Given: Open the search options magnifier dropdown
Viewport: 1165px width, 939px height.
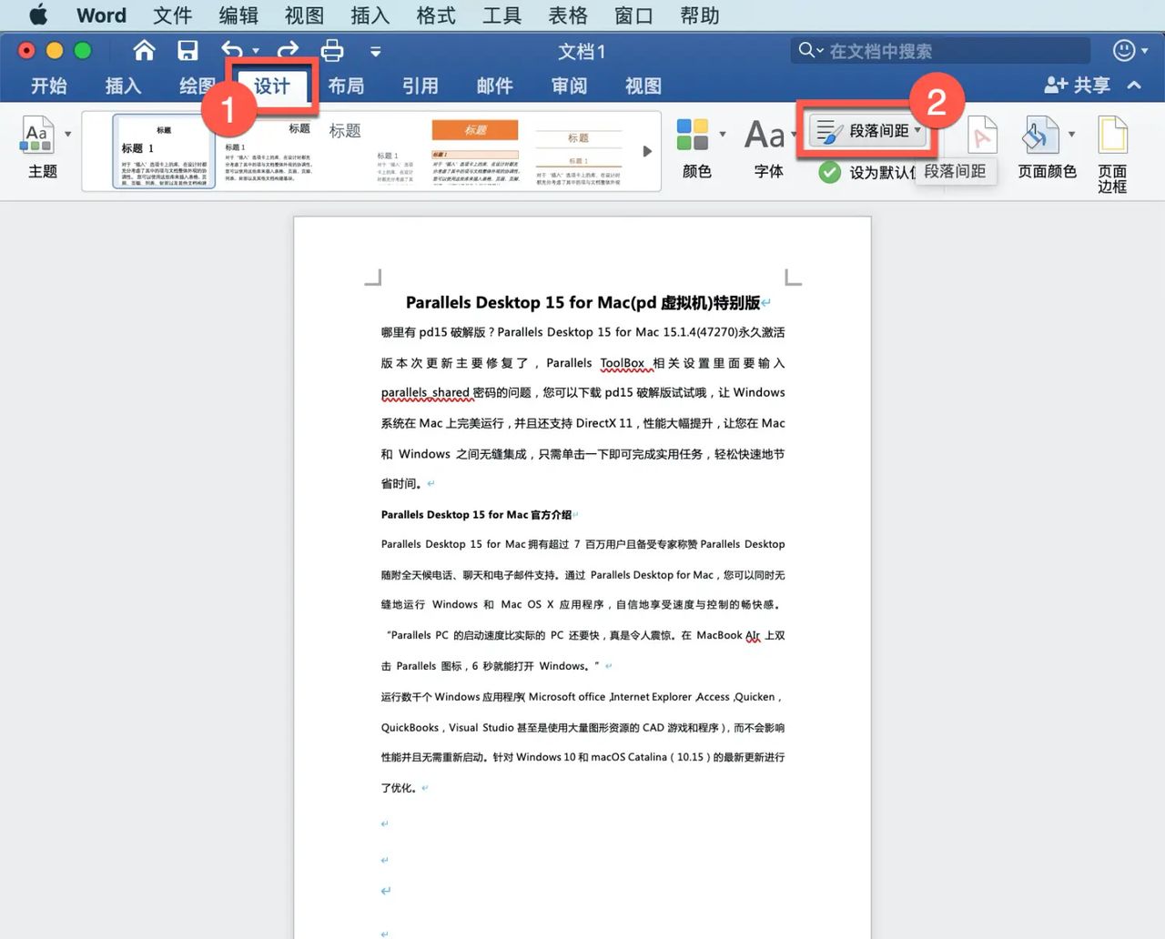Looking at the screenshot, I should tap(810, 50).
